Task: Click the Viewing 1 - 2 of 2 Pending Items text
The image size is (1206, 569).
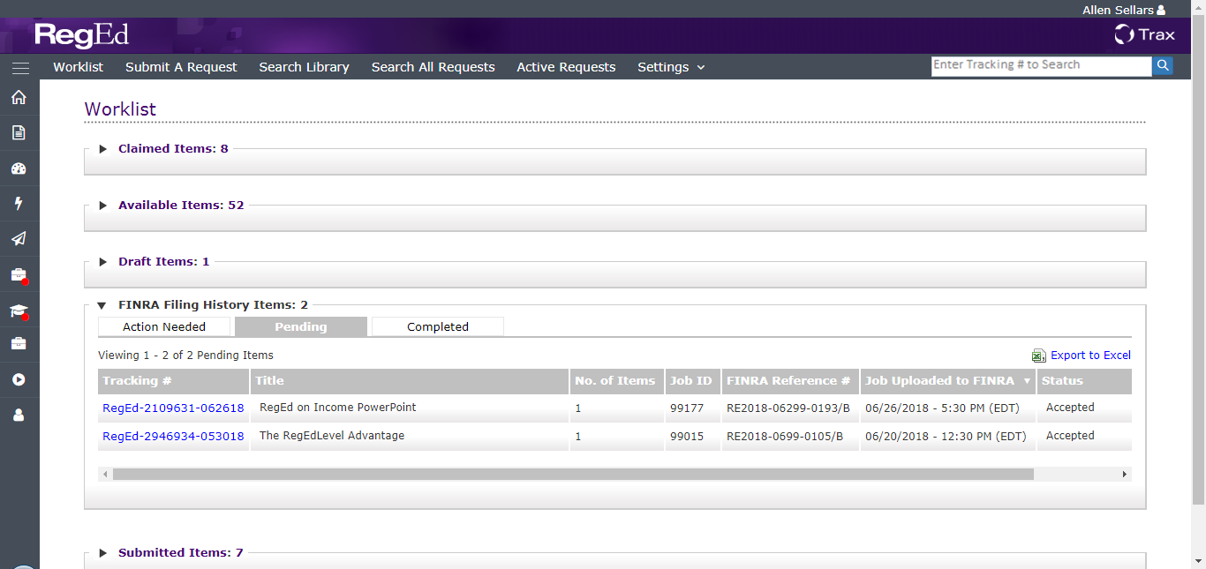Action: (185, 356)
